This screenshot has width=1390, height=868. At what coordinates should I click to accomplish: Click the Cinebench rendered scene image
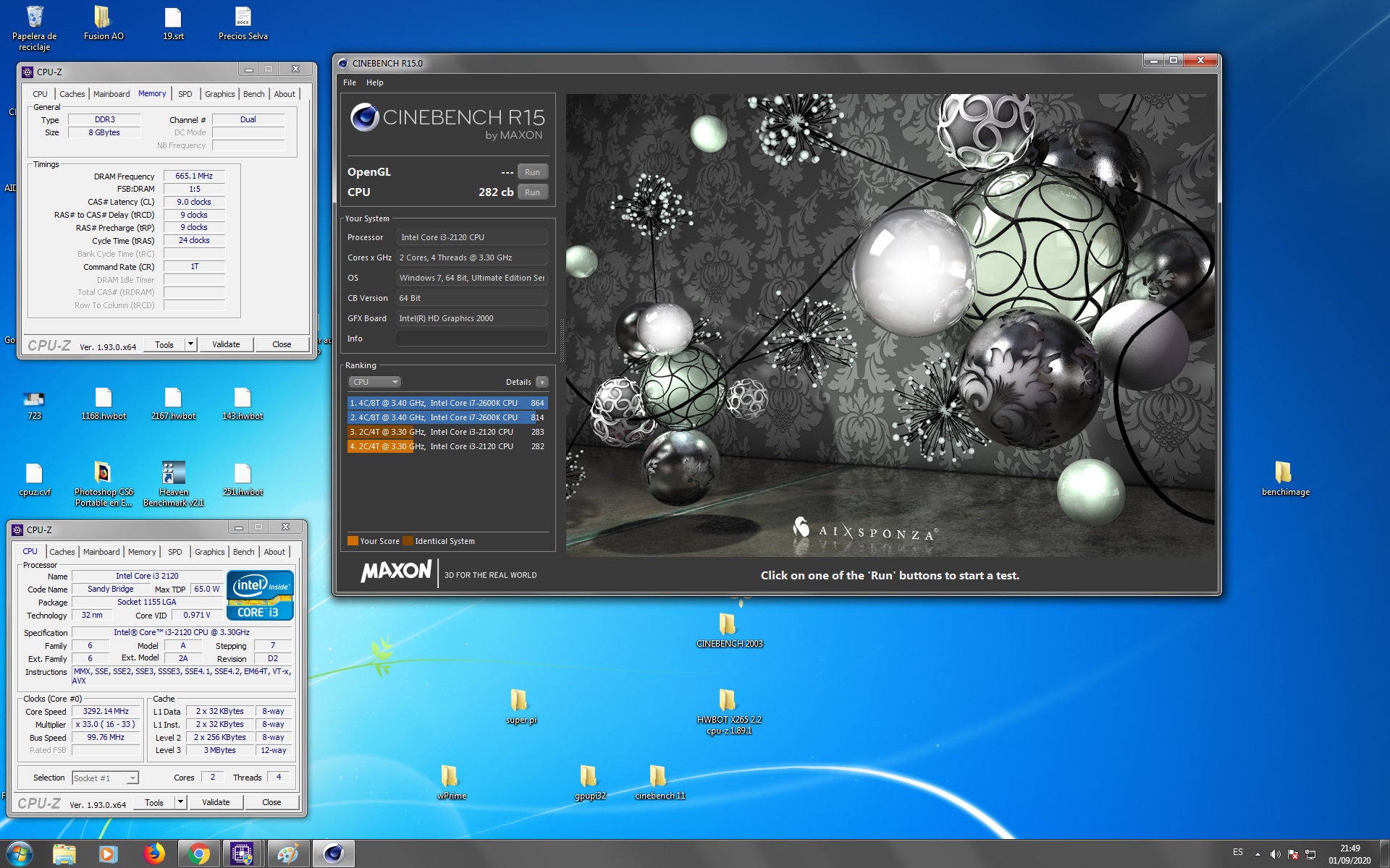pos(890,325)
